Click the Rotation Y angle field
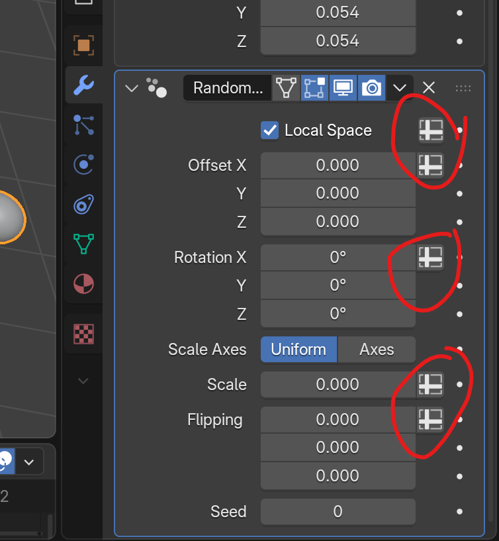The image size is (499, 541). pos(338,285)
